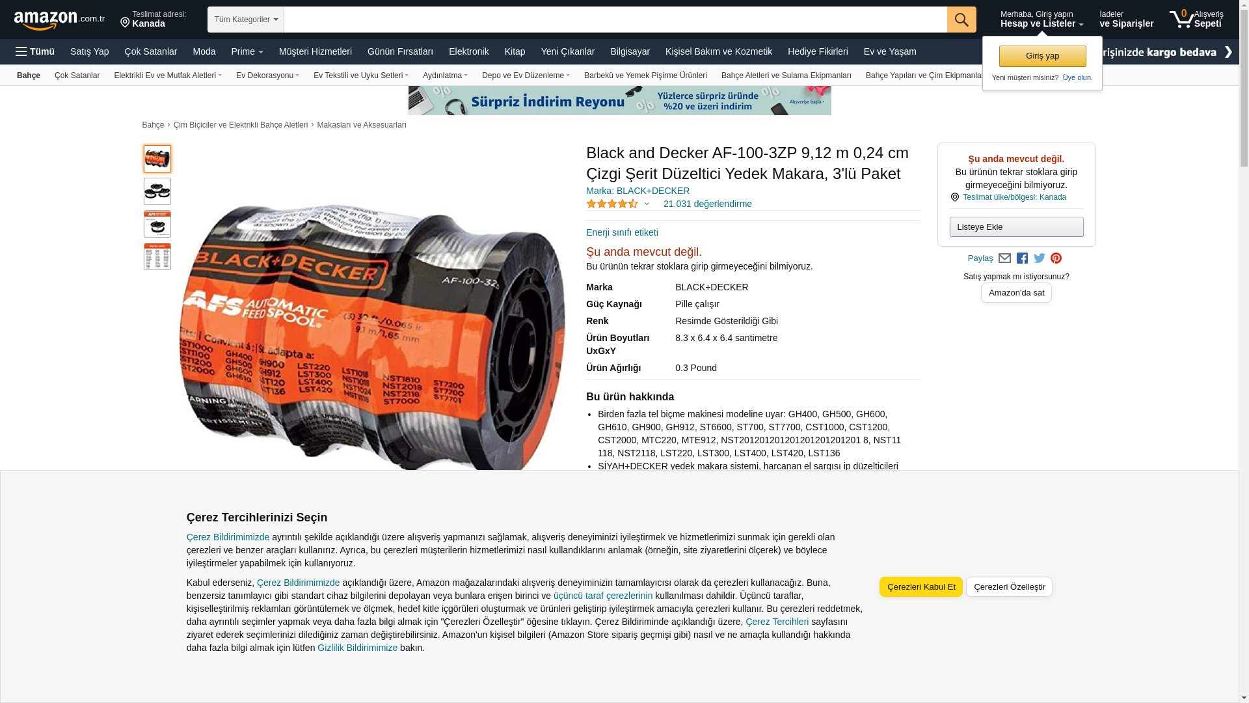This screenshot has height=703, width=1249.
Task: Share product via email icon
Action: point(1004,258)
